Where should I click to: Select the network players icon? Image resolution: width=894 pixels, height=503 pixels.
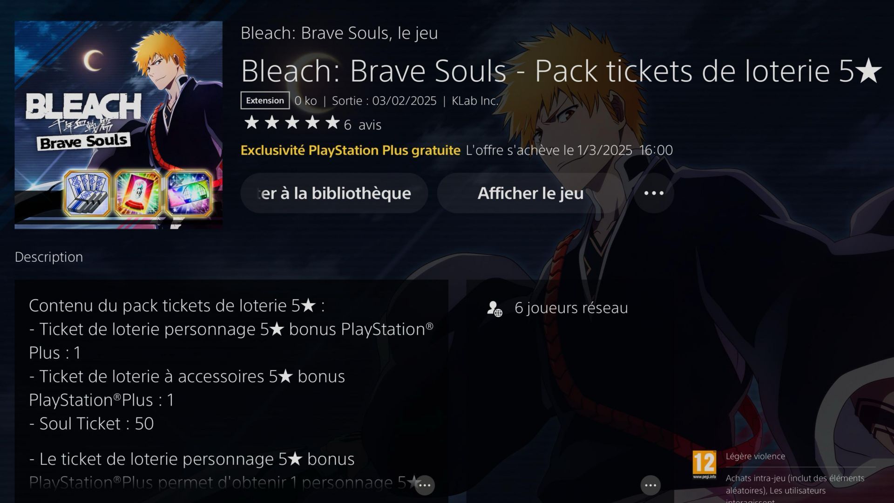[x=494, y=308]
